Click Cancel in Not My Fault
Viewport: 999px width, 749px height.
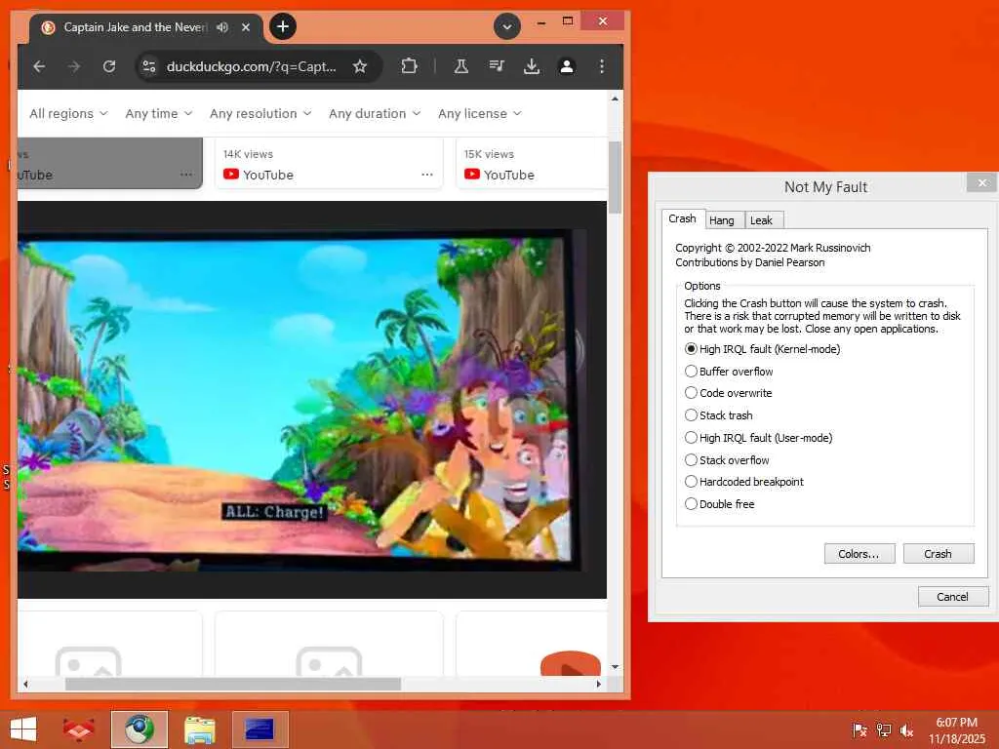952,597
